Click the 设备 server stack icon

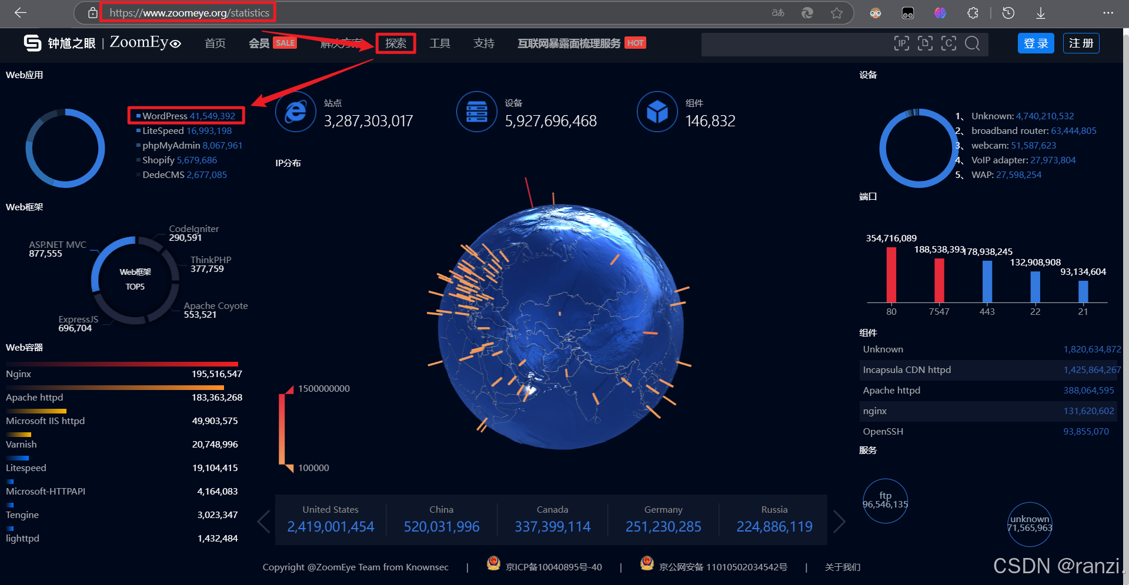pyautogui.click(x=477, y=112)
